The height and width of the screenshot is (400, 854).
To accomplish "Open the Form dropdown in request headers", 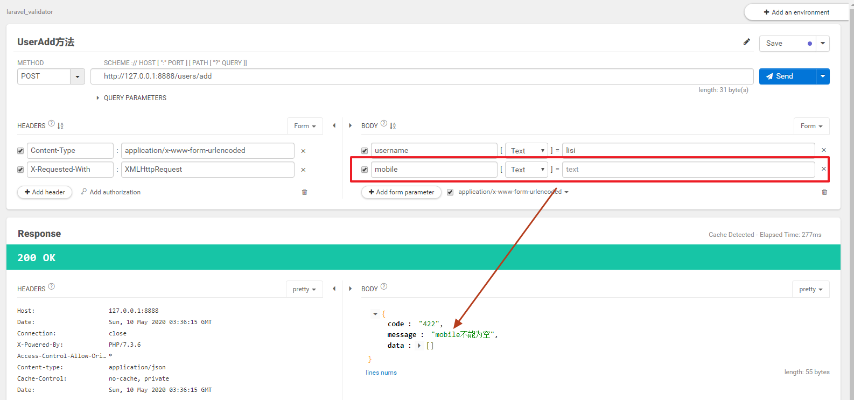I will (x=305, y=126).
